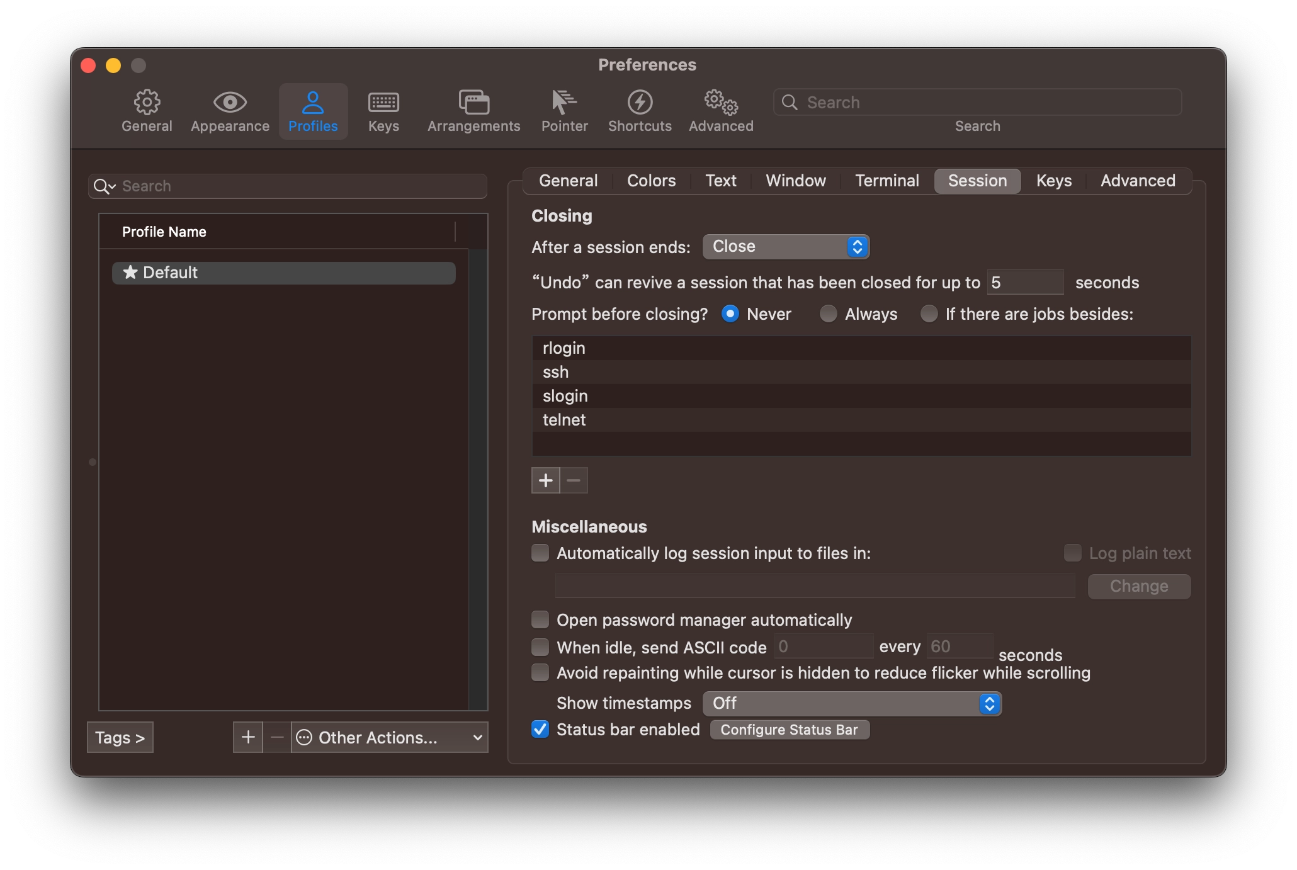Open the Advanced gears icon pane
This screenshot has height=870, width=1297.
(721, 111)
